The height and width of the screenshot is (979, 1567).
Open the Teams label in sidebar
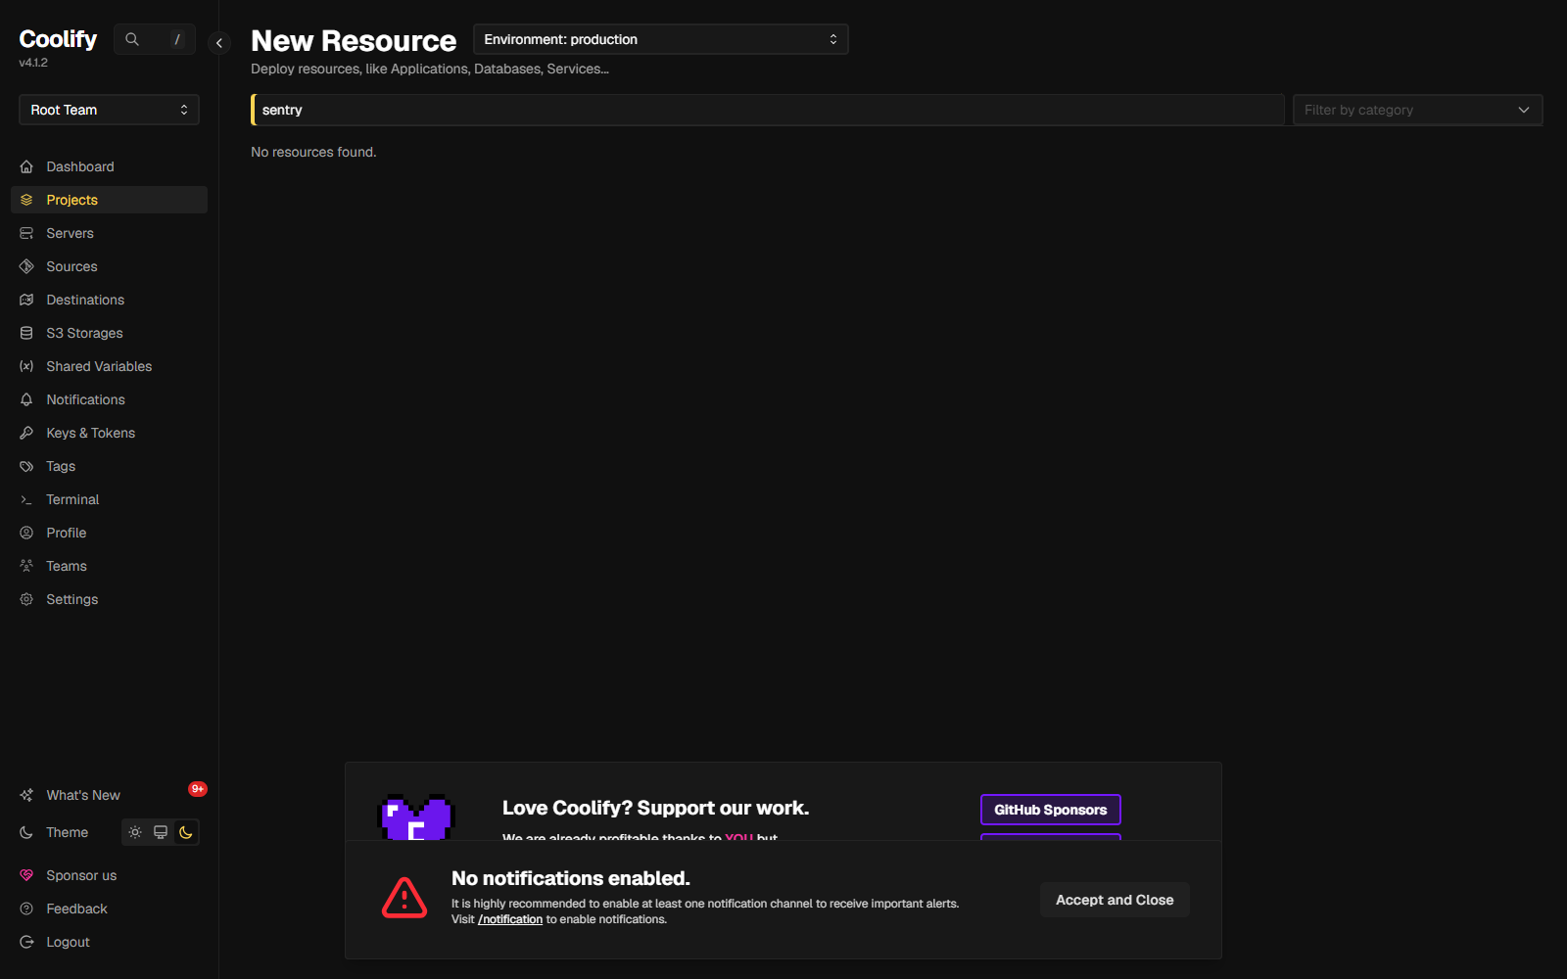(67, 566)
